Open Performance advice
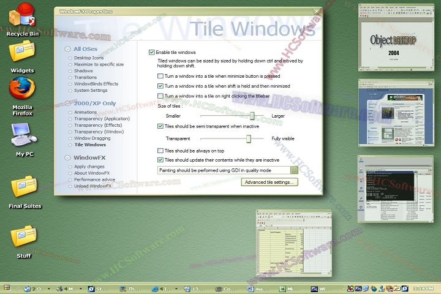Image resolution: width=441 pixels, height=294 pixels. click(x=94, y=179)
